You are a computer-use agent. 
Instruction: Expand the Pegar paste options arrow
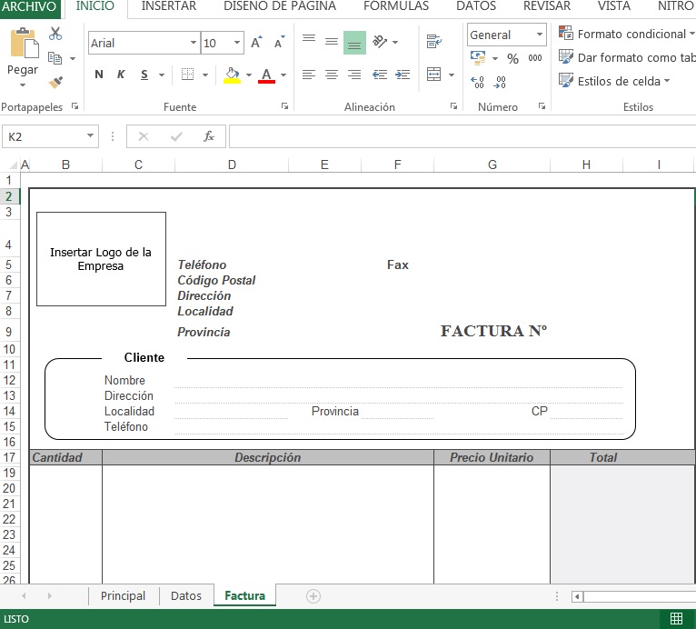(x=23, y=85)
